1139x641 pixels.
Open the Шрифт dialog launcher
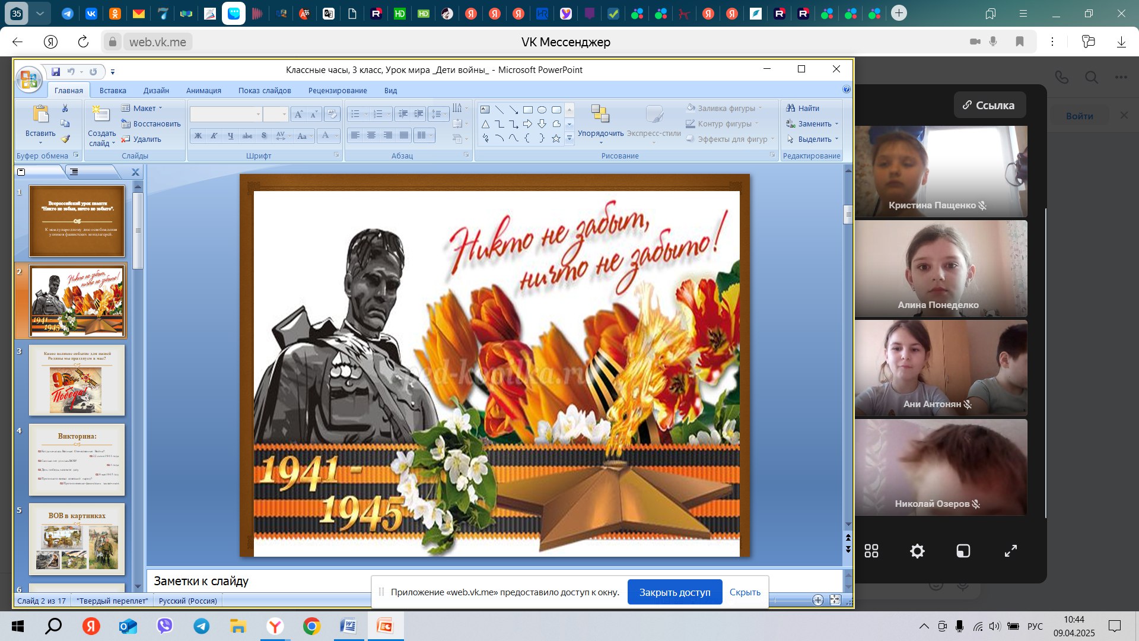click(336, 155)
